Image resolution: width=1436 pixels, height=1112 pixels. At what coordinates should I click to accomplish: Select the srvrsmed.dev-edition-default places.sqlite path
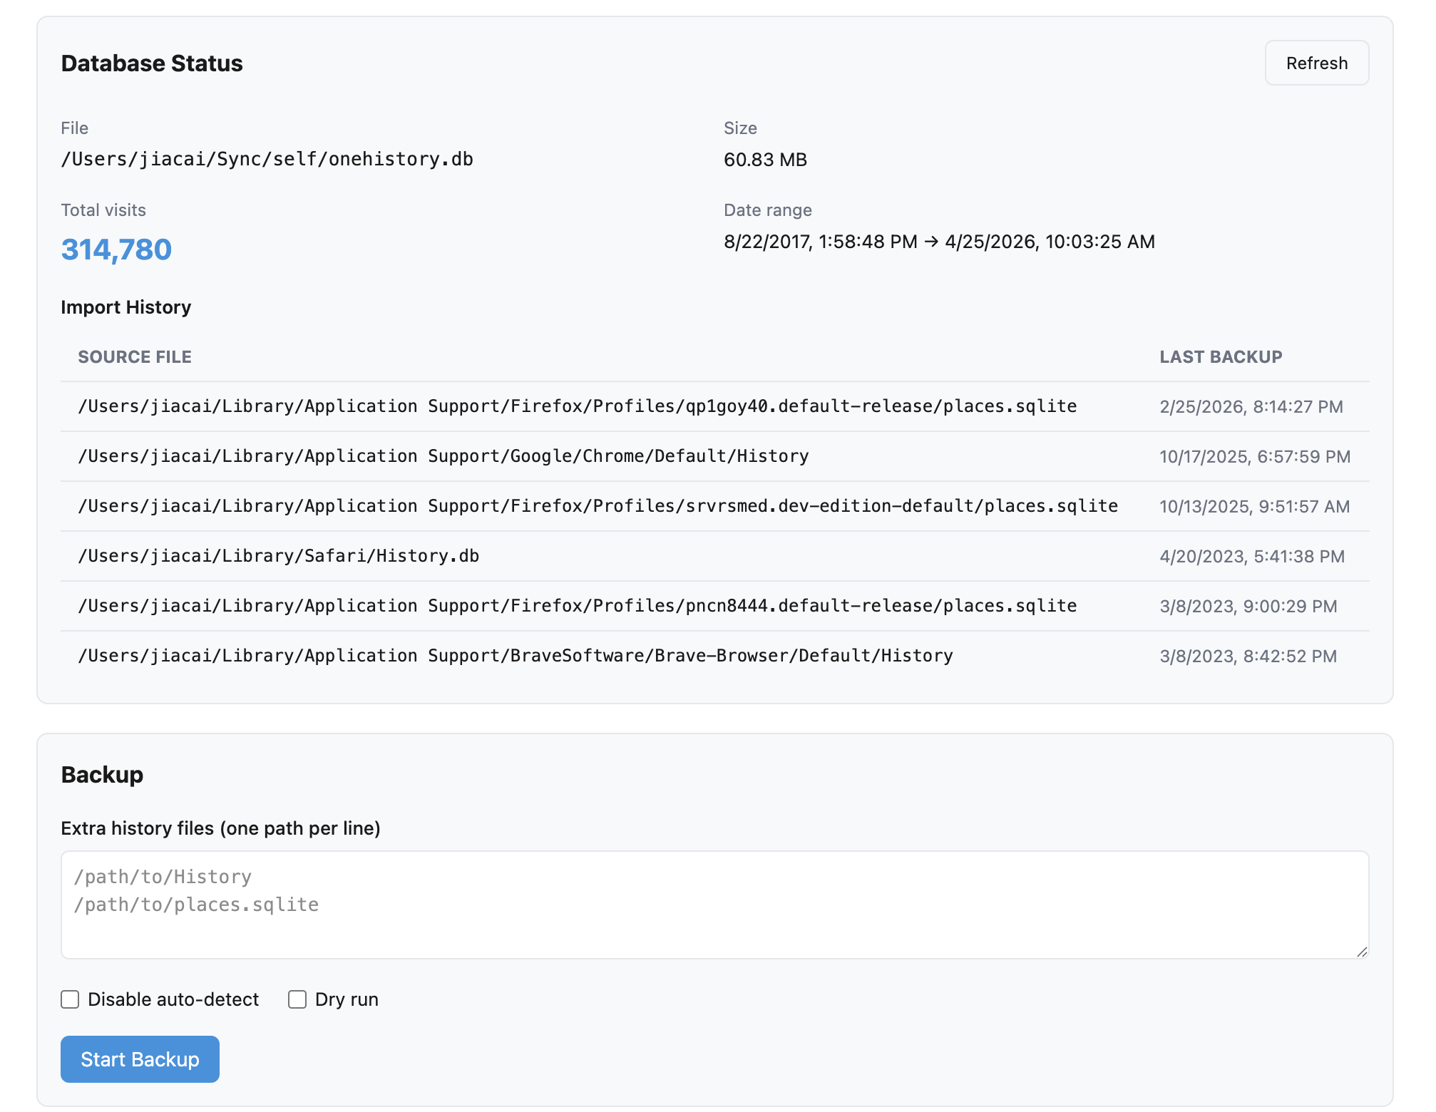click(598, 506)
